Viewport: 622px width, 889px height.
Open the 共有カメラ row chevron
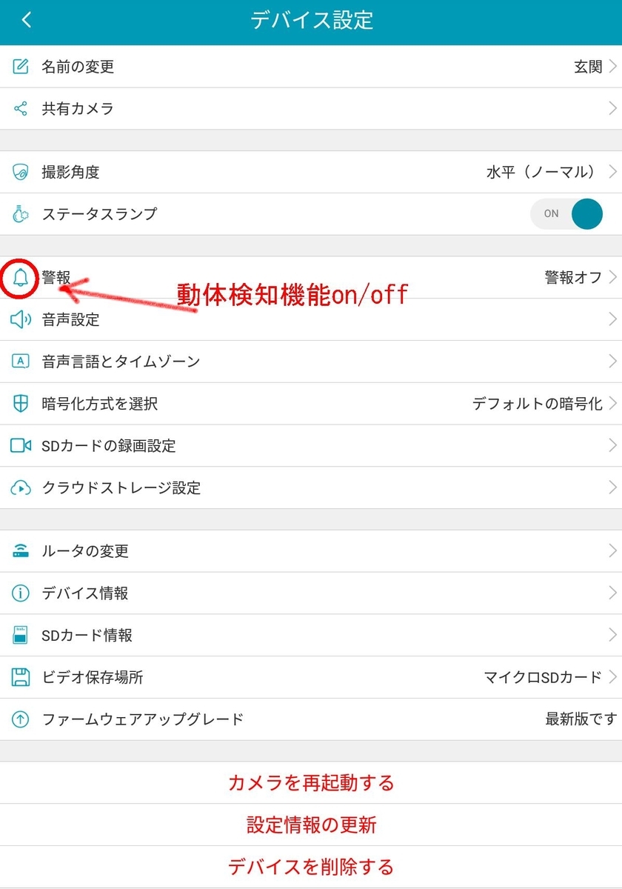point(612,109)
